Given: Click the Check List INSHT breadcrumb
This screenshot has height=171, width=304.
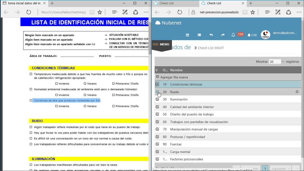Looking at the screenshot, I should pyautogui.click(x=211, y=48).
